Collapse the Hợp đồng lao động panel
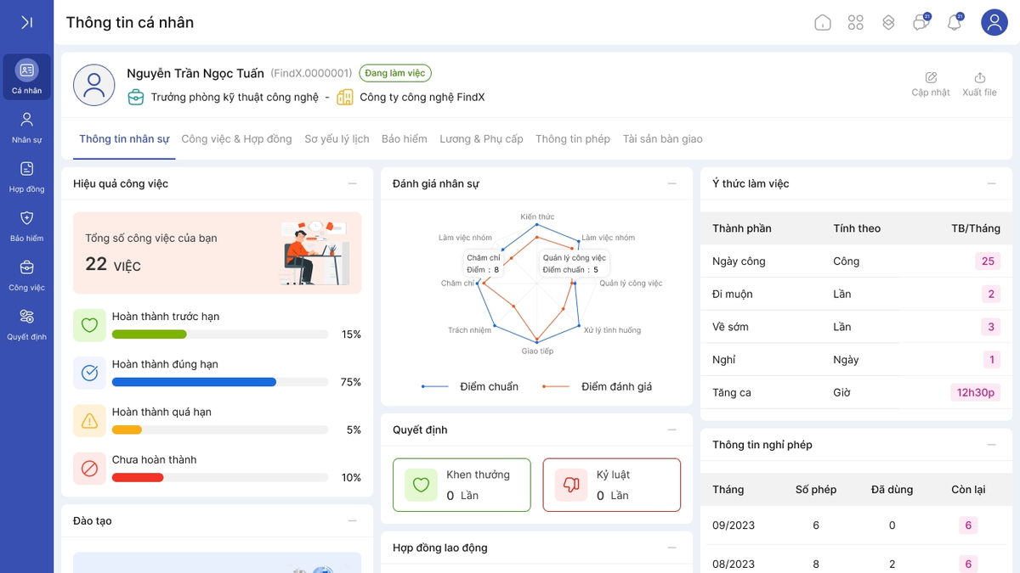This screenshot has height=573, width=1020. (x=671, y=548)
